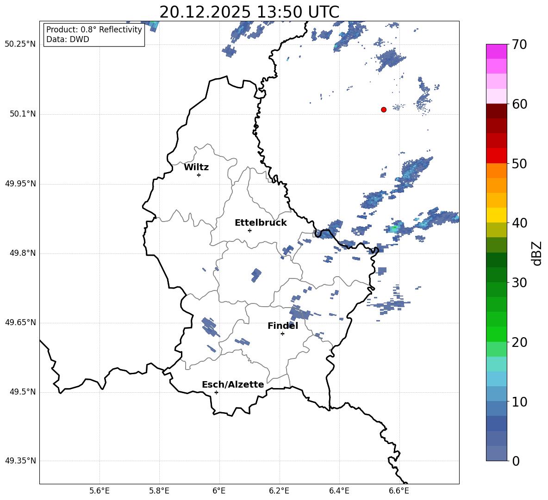Image resolution: width=548 pixels, height=500 pixels.
Task: Click the Findel cross marker
Action: (x=282, y=334)
